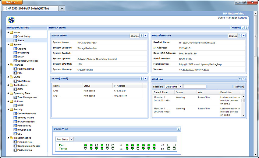Open the Firefox menu button
The height and width of the screenshot is (158, 259).
[x=12, y=2]
